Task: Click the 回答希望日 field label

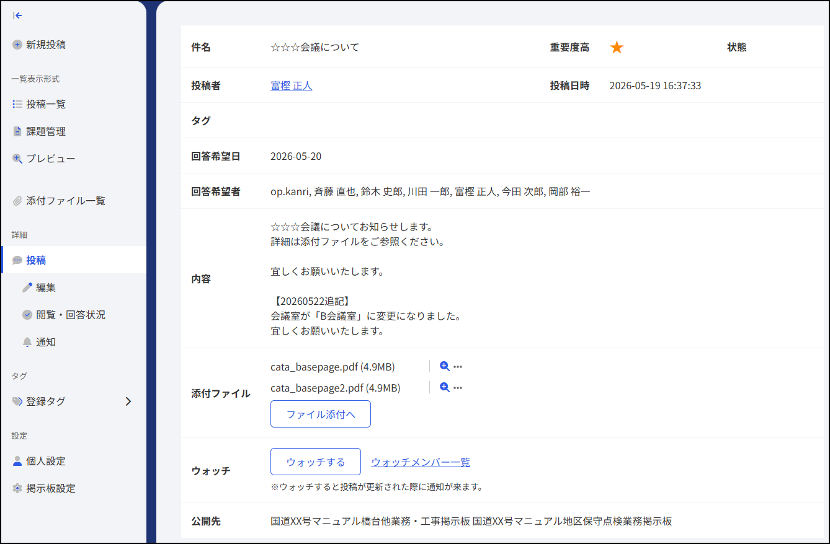Action: point(216,156)
